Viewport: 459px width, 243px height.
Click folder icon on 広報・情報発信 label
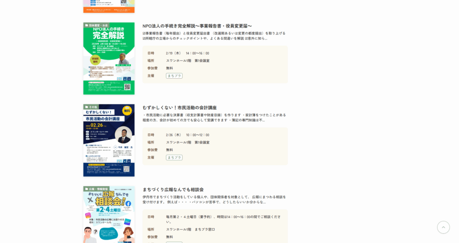tap(86, 189)
